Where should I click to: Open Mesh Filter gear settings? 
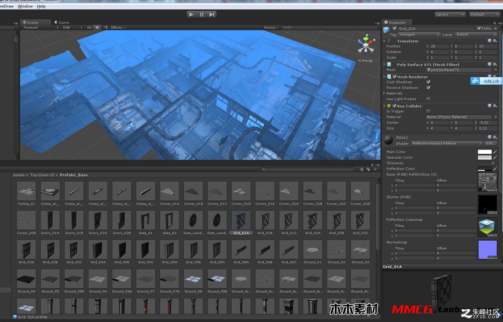point(495,64)
